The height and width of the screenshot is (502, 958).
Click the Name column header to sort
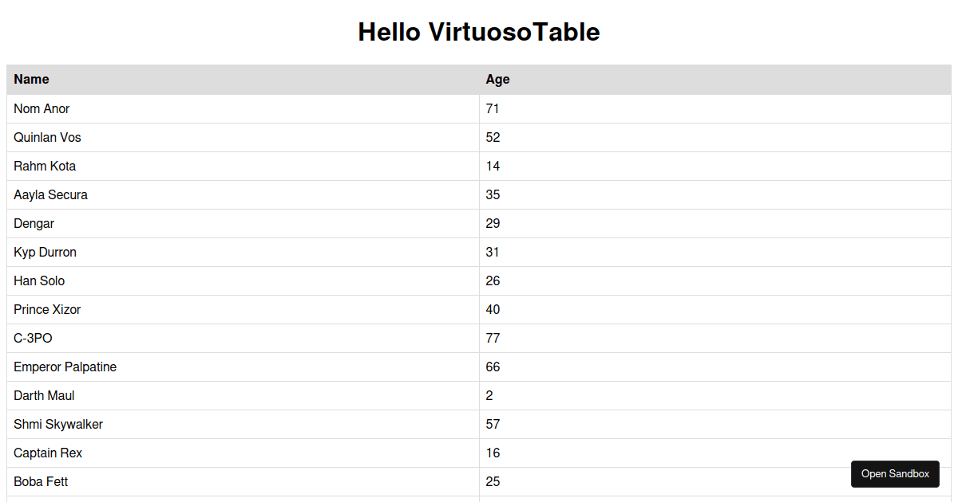point(31,80)
